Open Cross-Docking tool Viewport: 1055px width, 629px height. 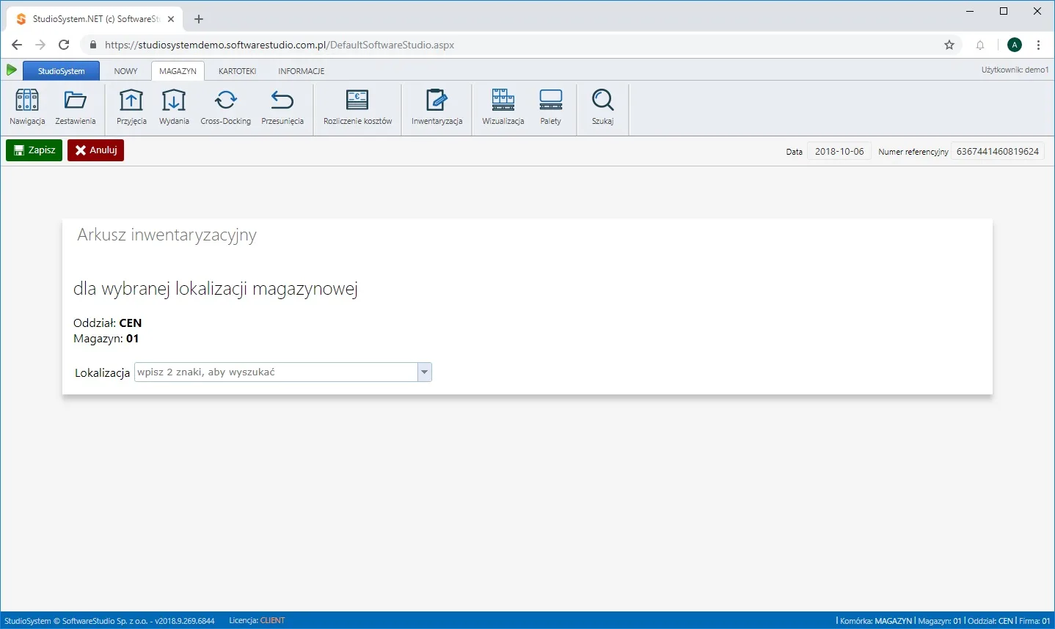coord(226,108)
